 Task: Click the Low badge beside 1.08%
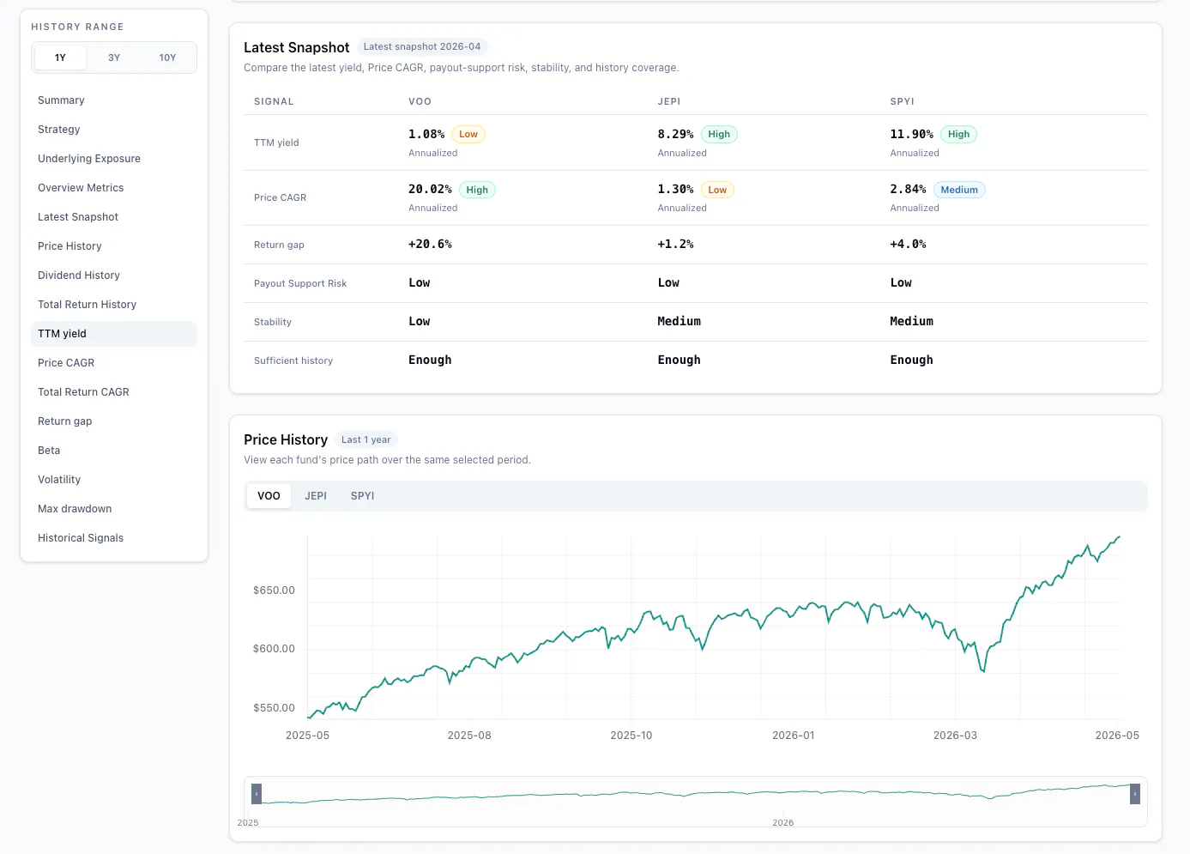point(468,134)
